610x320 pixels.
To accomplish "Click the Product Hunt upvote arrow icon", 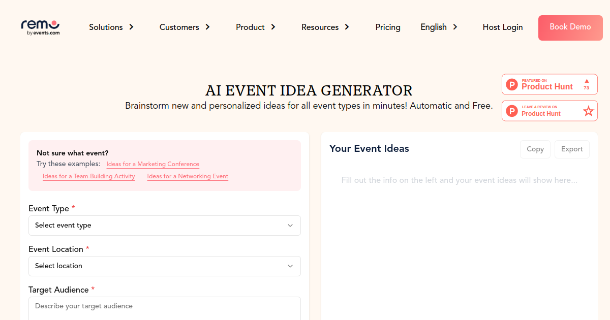I will tap(587, 81).
